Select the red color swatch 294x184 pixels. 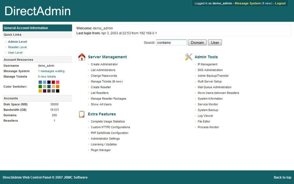tap(53, 82)
